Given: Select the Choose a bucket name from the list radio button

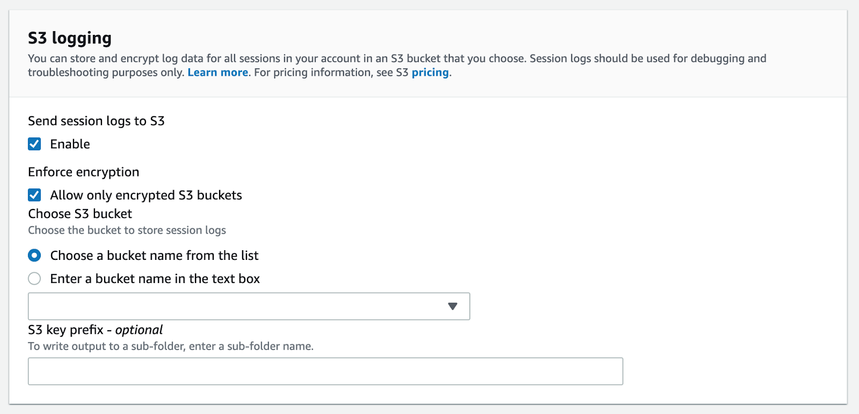Looking at the screenshot, I should coord(34,256).
